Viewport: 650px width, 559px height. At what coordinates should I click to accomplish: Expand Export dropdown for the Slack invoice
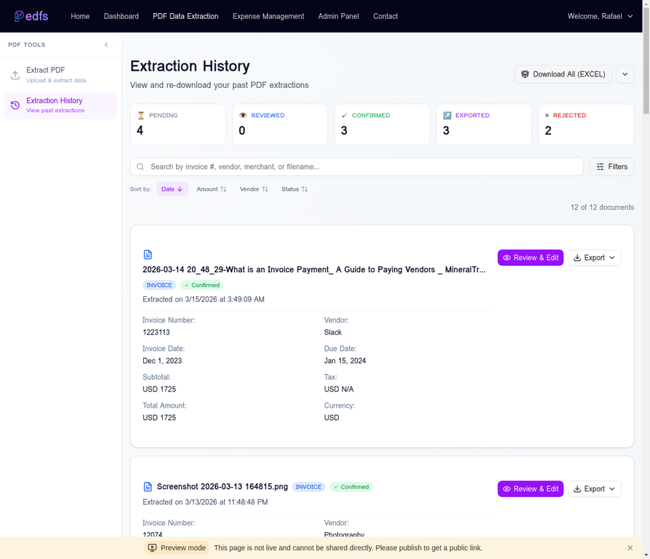point(594,258)
